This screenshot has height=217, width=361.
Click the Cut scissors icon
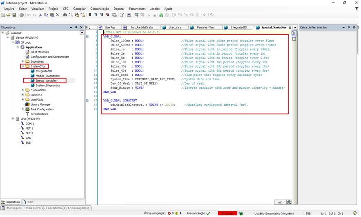40,15
